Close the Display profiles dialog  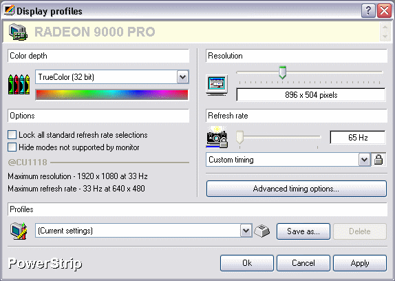pos(384,11)
